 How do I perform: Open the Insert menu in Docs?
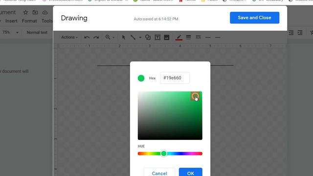pyautogui.click(x=11, y=21)
